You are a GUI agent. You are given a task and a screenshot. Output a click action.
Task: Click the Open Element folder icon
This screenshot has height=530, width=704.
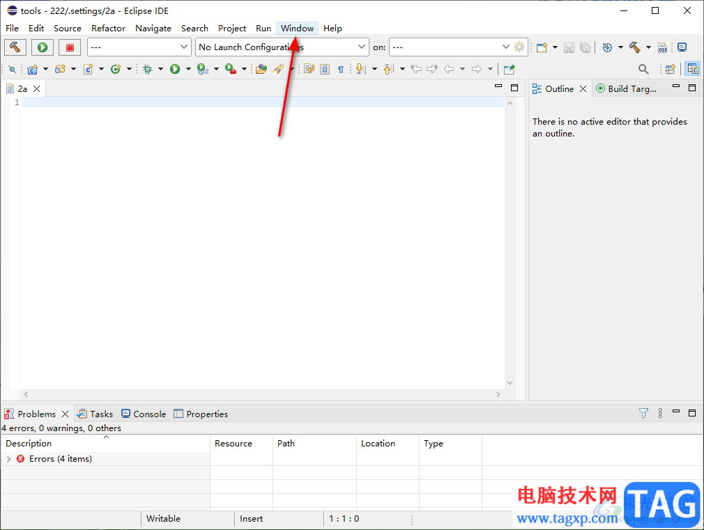[261, 69]
